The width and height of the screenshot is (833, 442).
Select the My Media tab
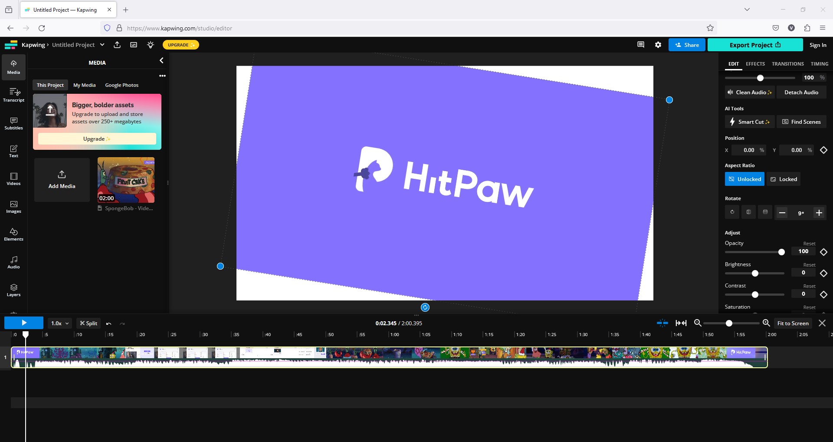84,85
